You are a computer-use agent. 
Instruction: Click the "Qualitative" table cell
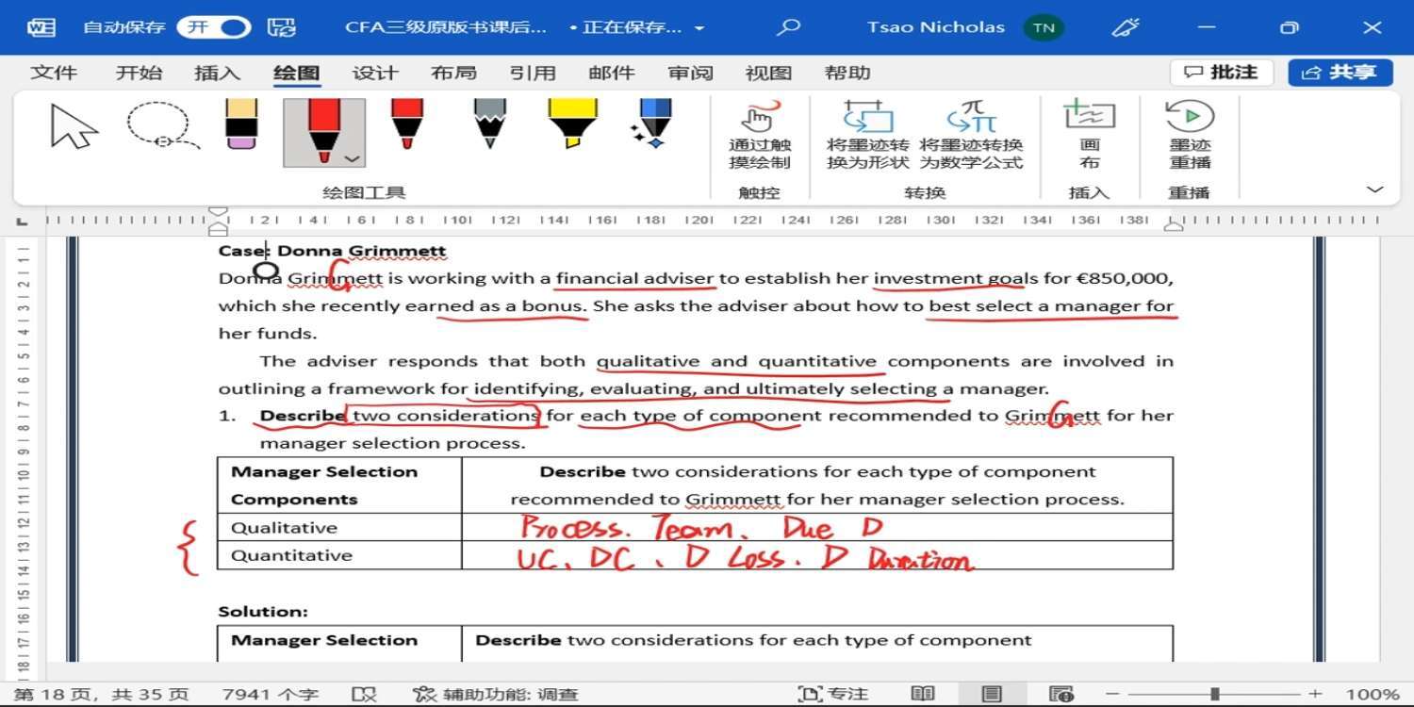339,527
